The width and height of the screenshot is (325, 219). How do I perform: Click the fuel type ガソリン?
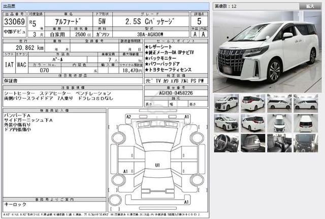(x=103, y=35)
